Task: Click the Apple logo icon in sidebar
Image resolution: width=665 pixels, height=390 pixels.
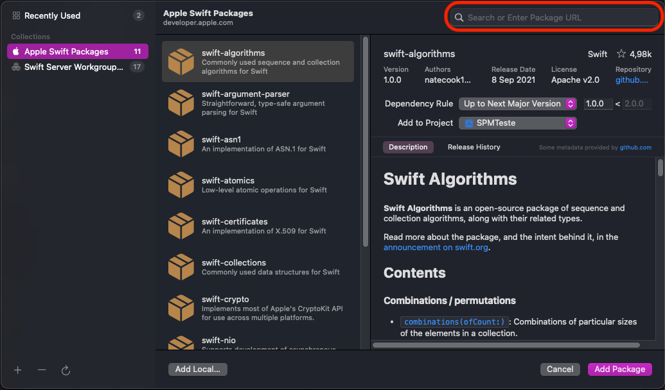Action: click(16, 51)
